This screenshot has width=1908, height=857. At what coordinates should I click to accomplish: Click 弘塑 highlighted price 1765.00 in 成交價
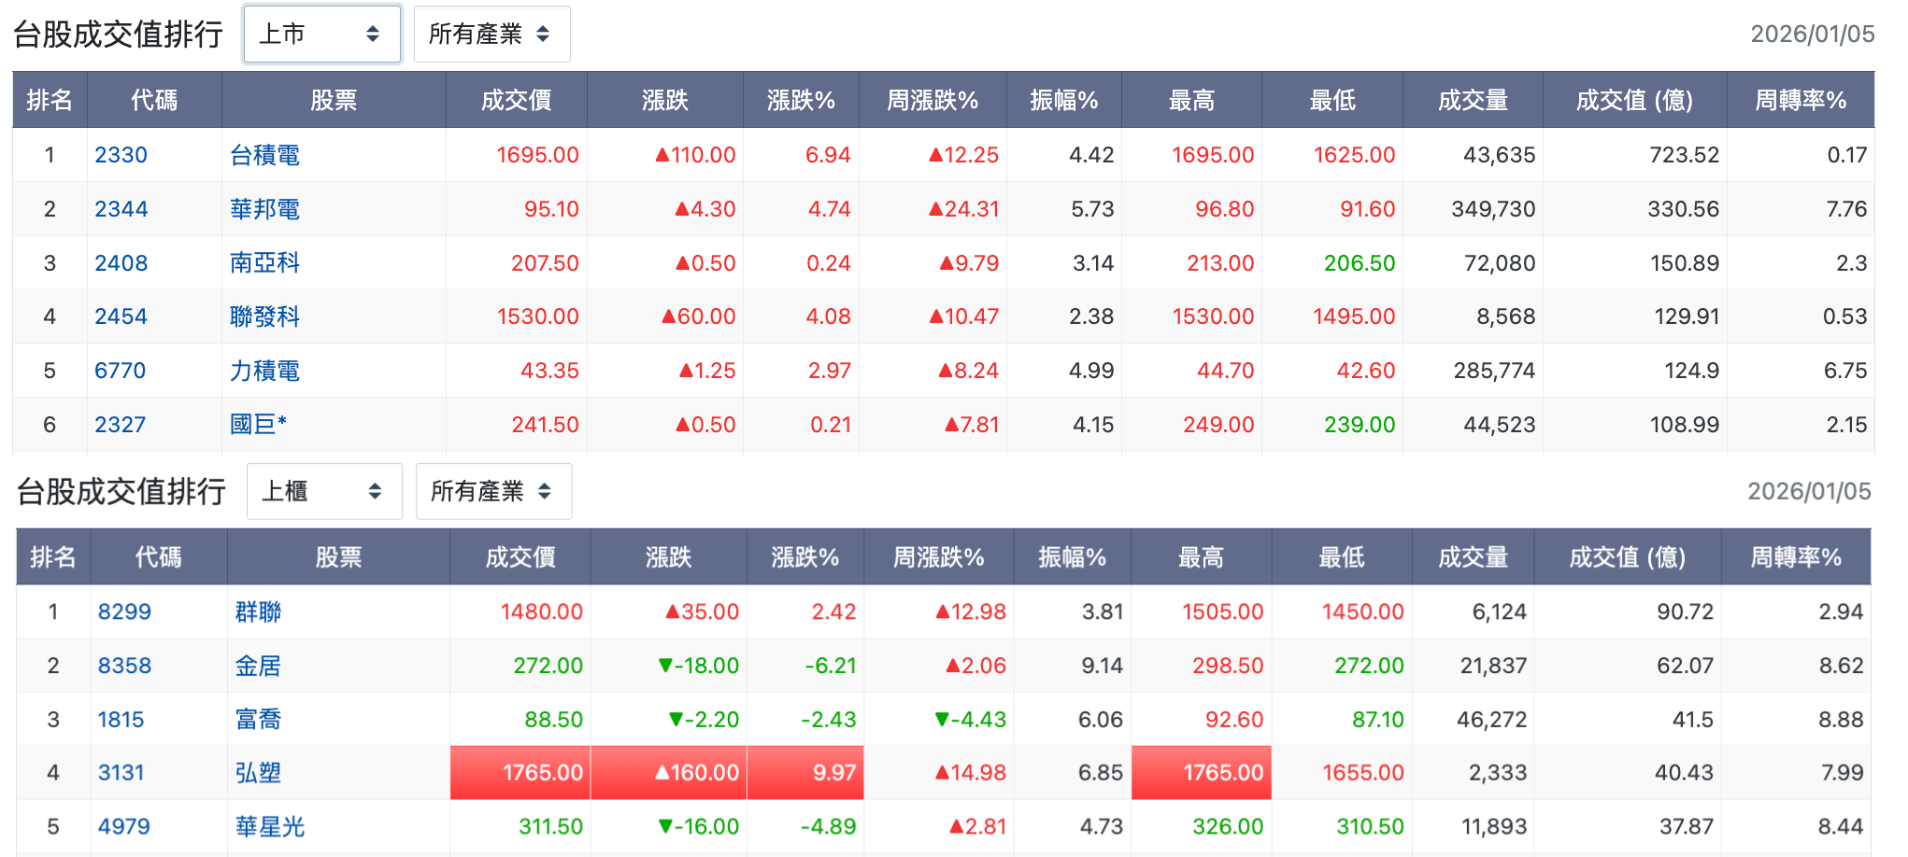[520, 773]
